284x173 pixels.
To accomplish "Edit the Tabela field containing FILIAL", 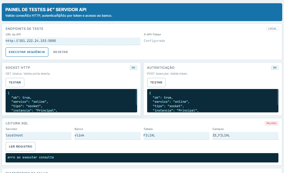I will pyautogui.click(x=176, y=136).
